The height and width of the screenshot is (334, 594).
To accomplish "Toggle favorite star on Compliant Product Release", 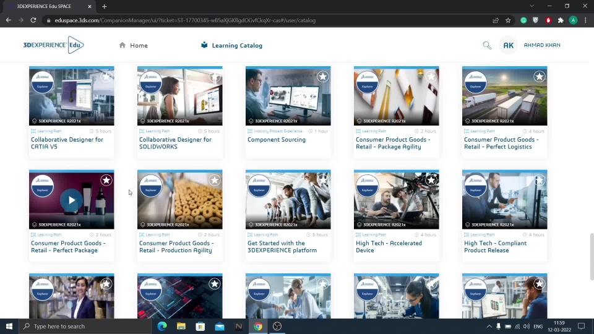I will click(x=540, y=180).
